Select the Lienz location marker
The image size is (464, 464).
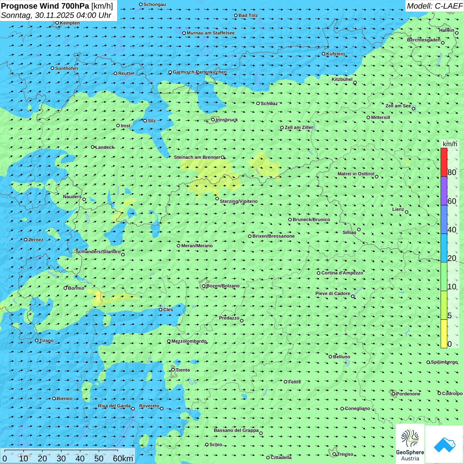tap(407, 212)
